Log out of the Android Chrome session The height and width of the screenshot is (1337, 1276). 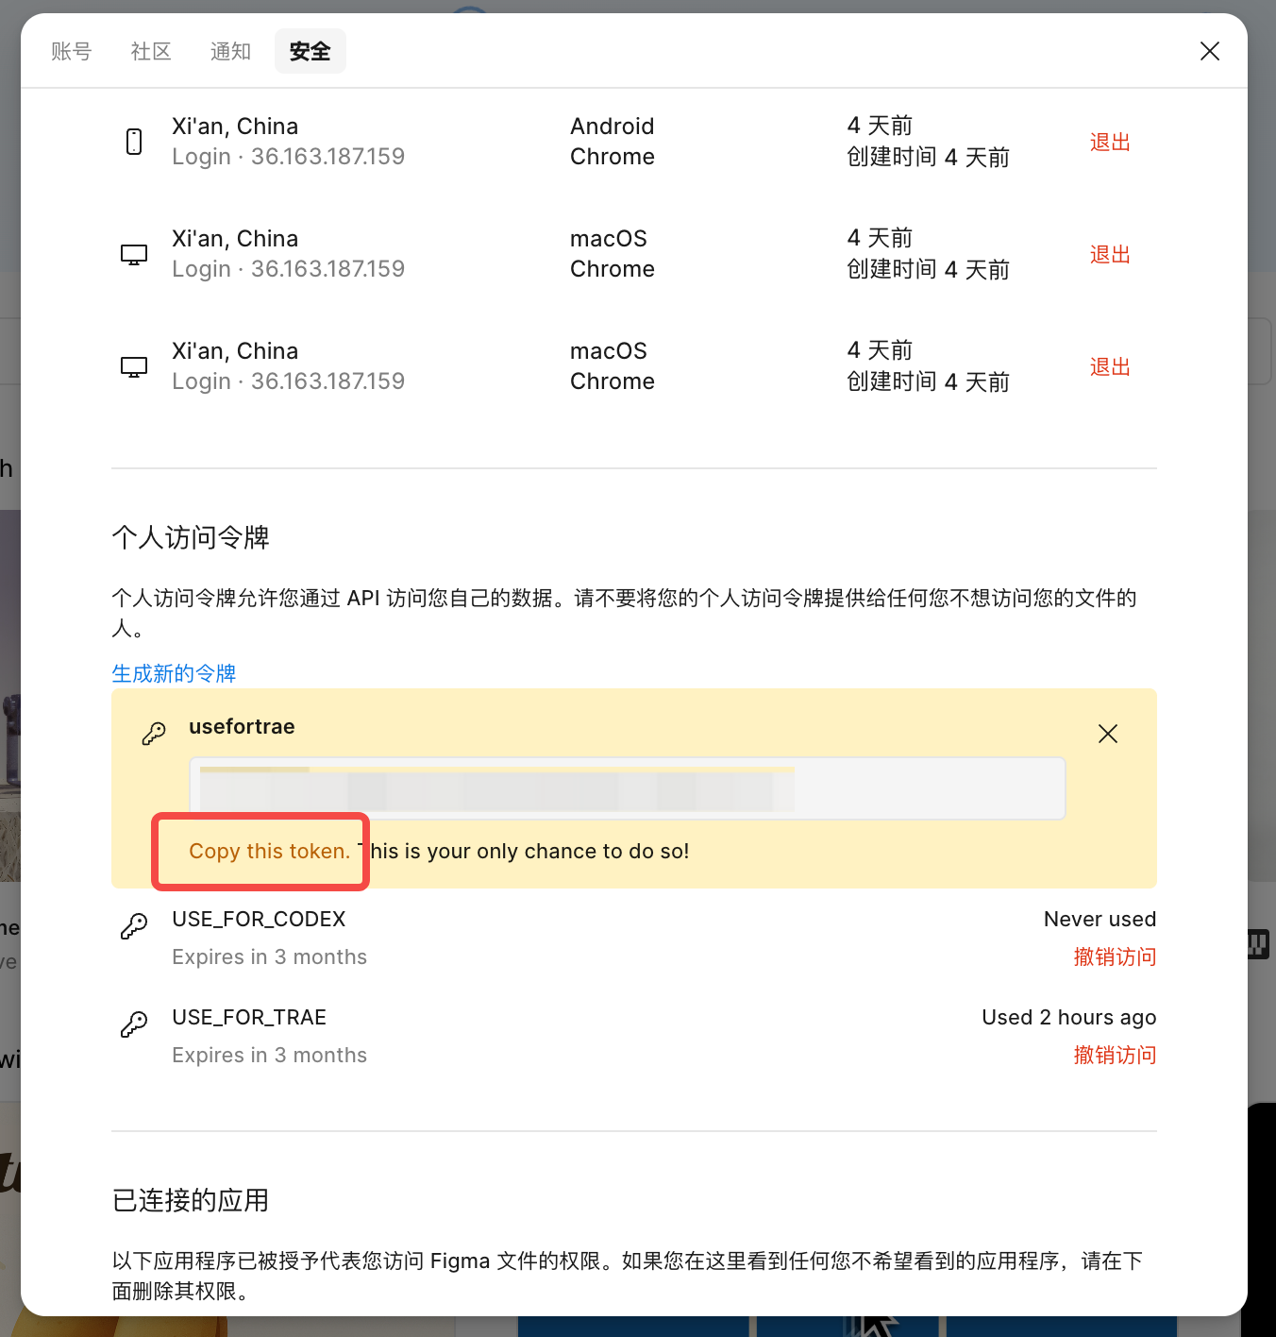click(x=1110, y=142)
